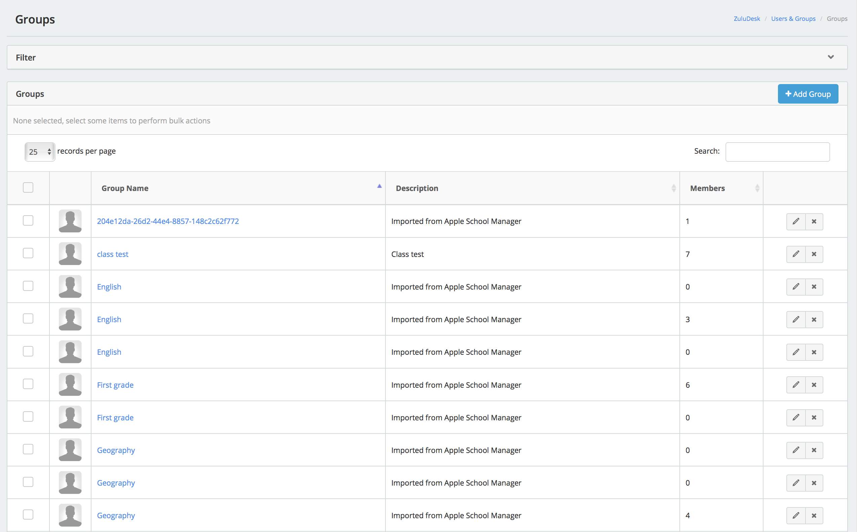Open group 204e12da-26d2-44e4-8857-148c2c62f772

pyautogui.click(x=168, y=221)
